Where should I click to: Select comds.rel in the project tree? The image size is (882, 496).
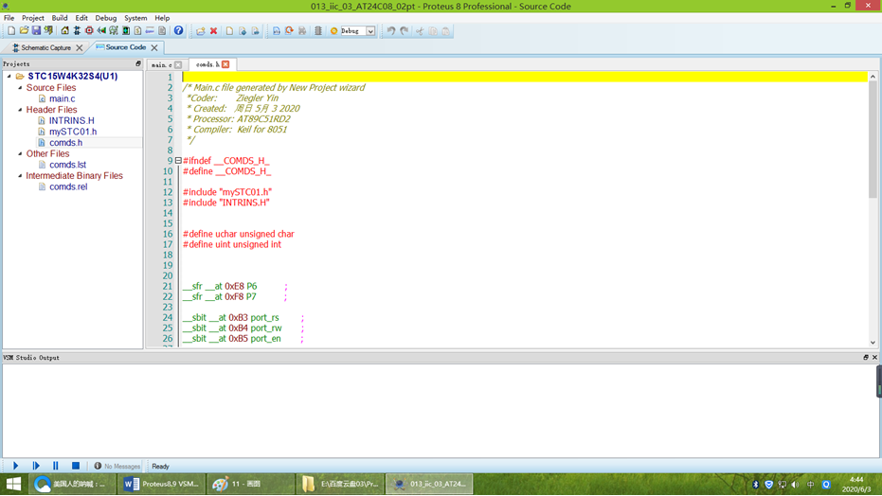[68, 186]
